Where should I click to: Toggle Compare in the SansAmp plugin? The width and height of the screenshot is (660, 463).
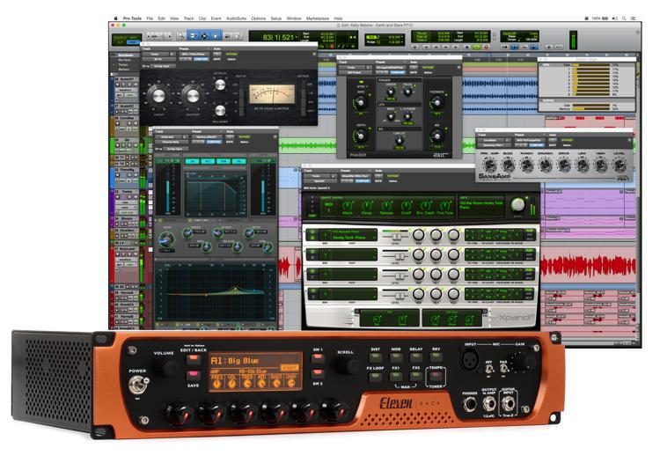point(536,145)
